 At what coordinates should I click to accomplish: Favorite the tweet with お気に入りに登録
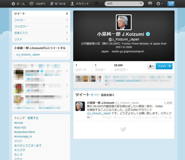(x=145, y=117)
